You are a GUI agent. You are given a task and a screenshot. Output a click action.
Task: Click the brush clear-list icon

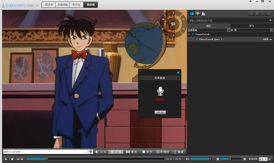pyautogui.click(x=269, y=13)
